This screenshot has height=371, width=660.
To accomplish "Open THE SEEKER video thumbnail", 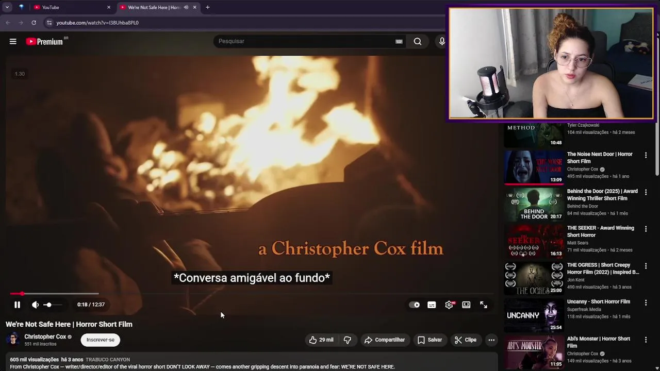I will tap(534, 241).
